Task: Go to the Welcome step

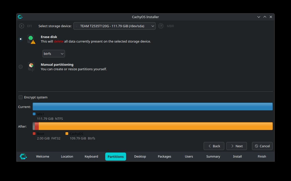Action: tap(43, 157)
